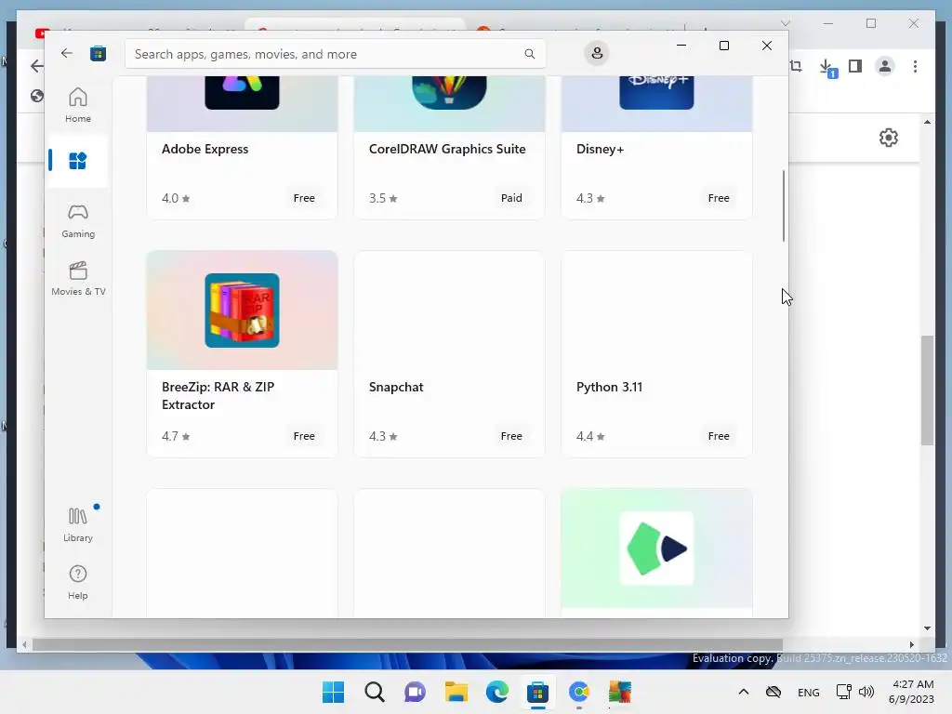This screenshot has width=952, height=714.
Task: Open the CorelDRAW Graphics Suite card
Action: [x=449, y=148]
